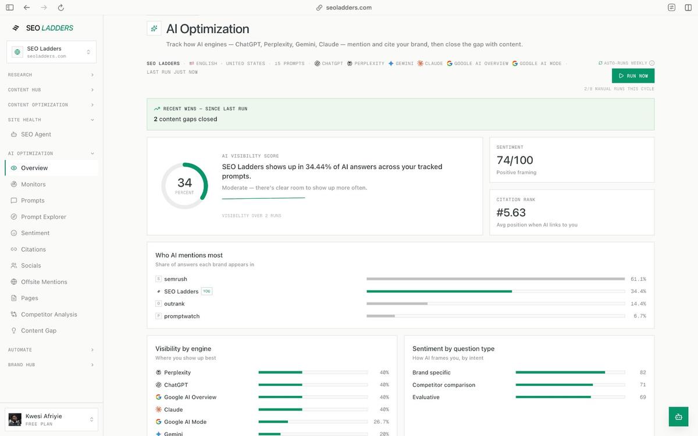Open the split view browser icon
This screenshot has width=698, height=436.
click(688, 8)
